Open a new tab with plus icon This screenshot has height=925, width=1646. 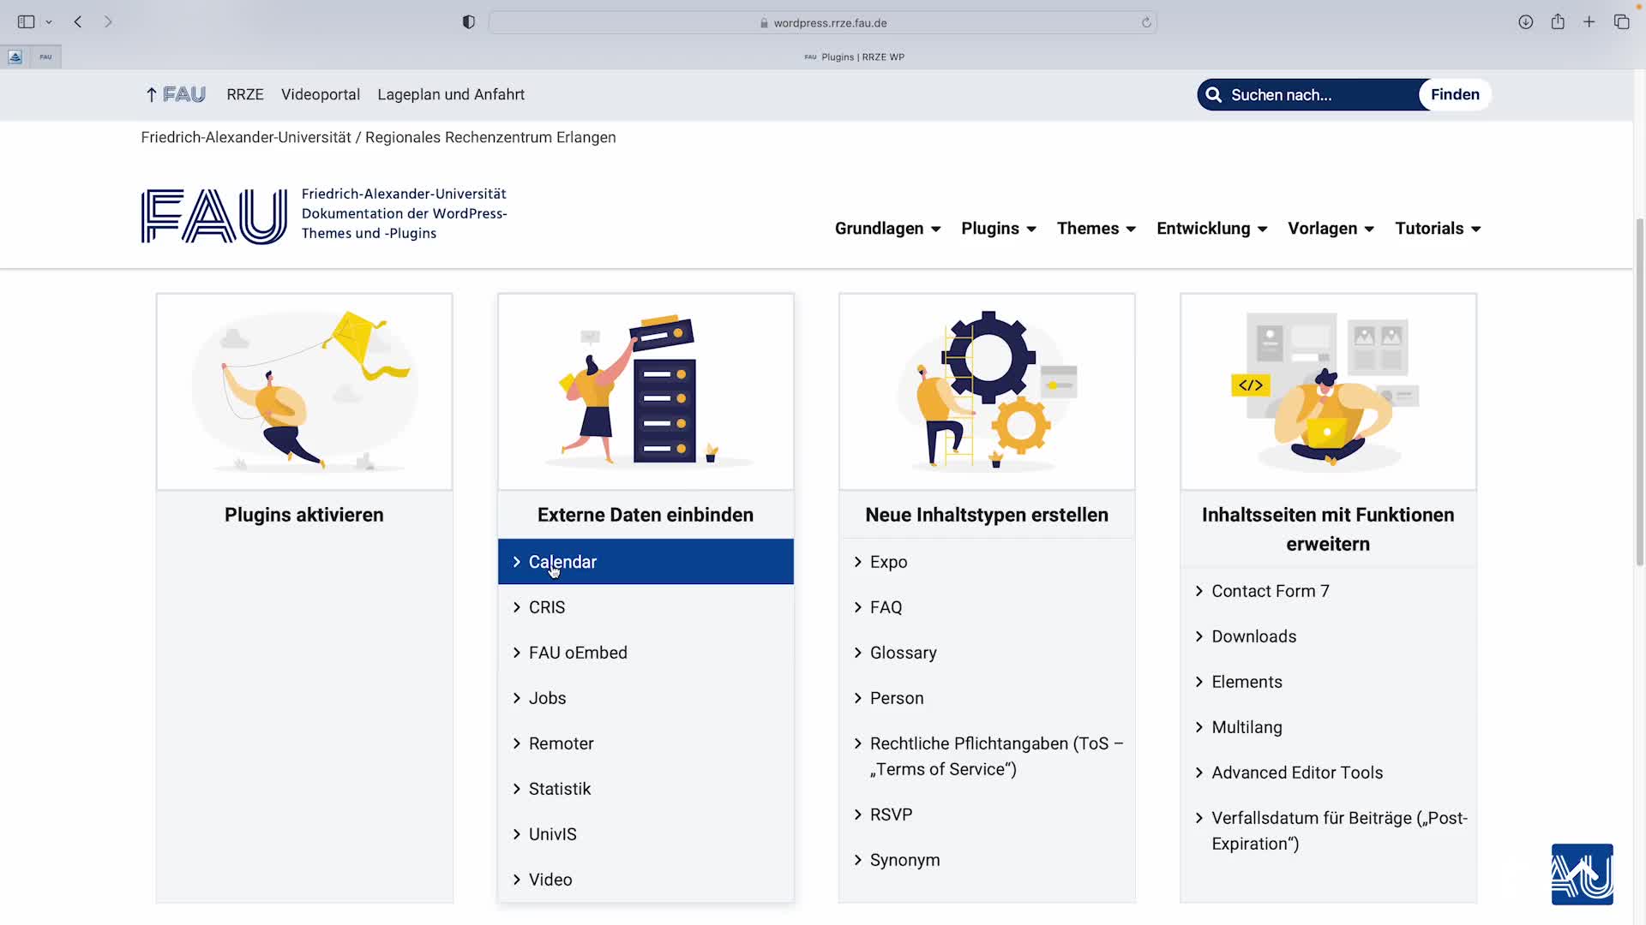(x=1589, y=22)
